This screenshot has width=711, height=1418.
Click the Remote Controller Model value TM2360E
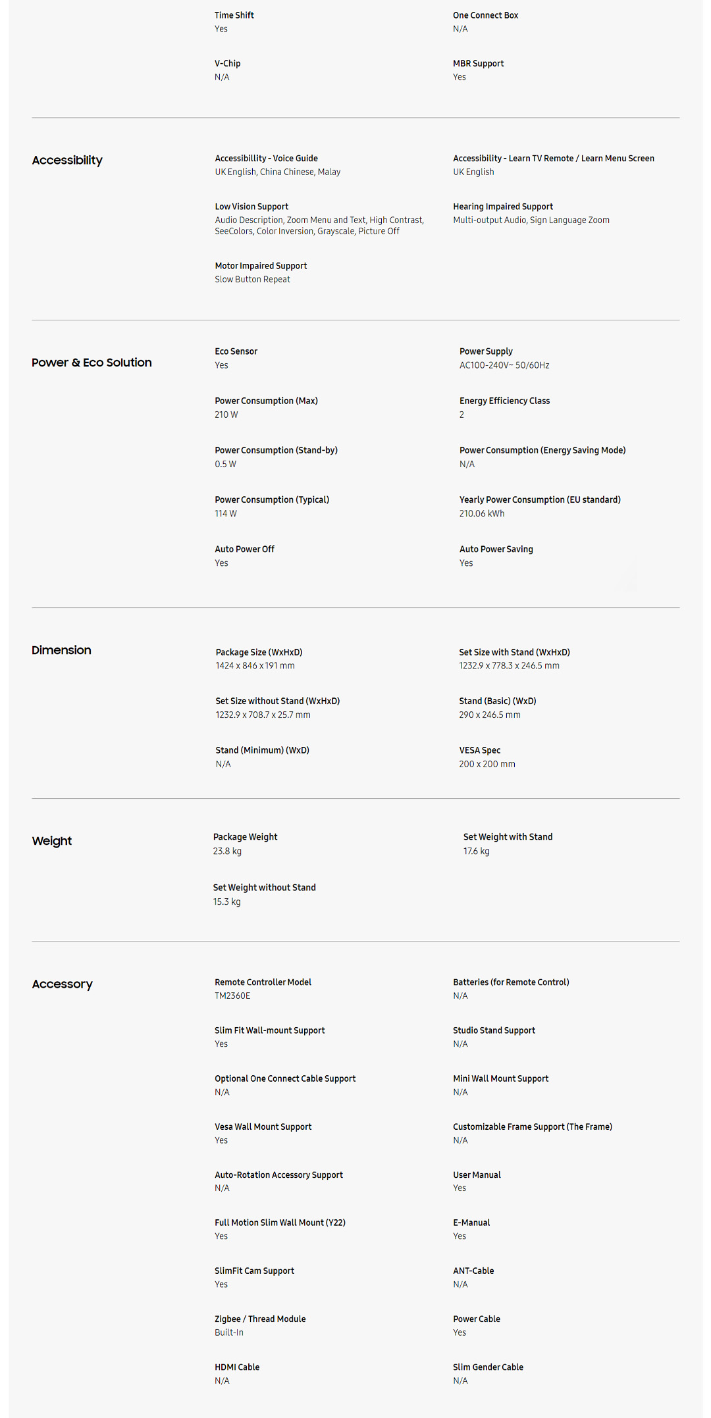point(232,996)
